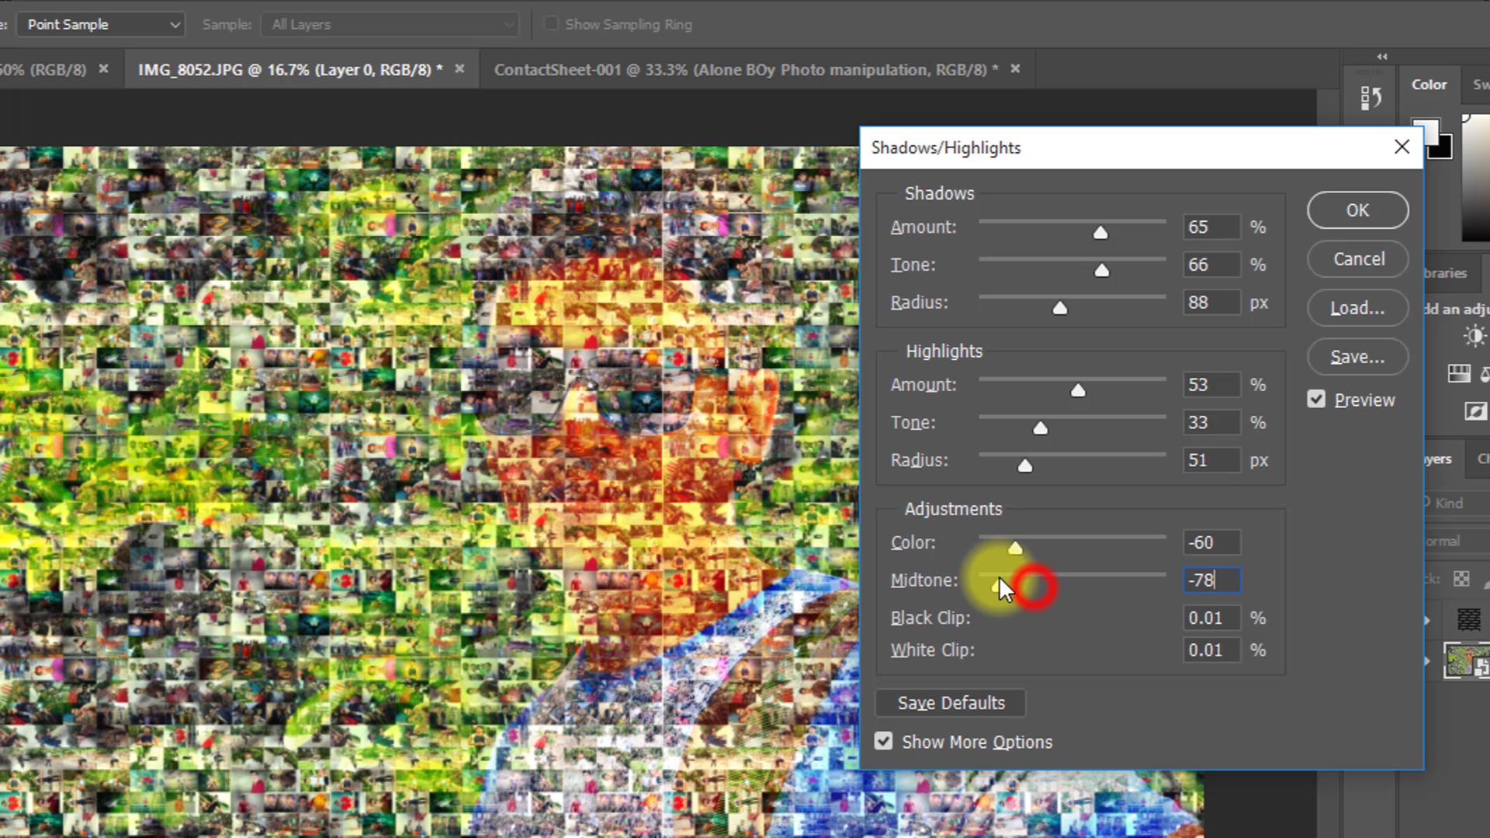Select the Threshold adjustment icon
1490x838 pixels.
click(x=1488, y=411)
